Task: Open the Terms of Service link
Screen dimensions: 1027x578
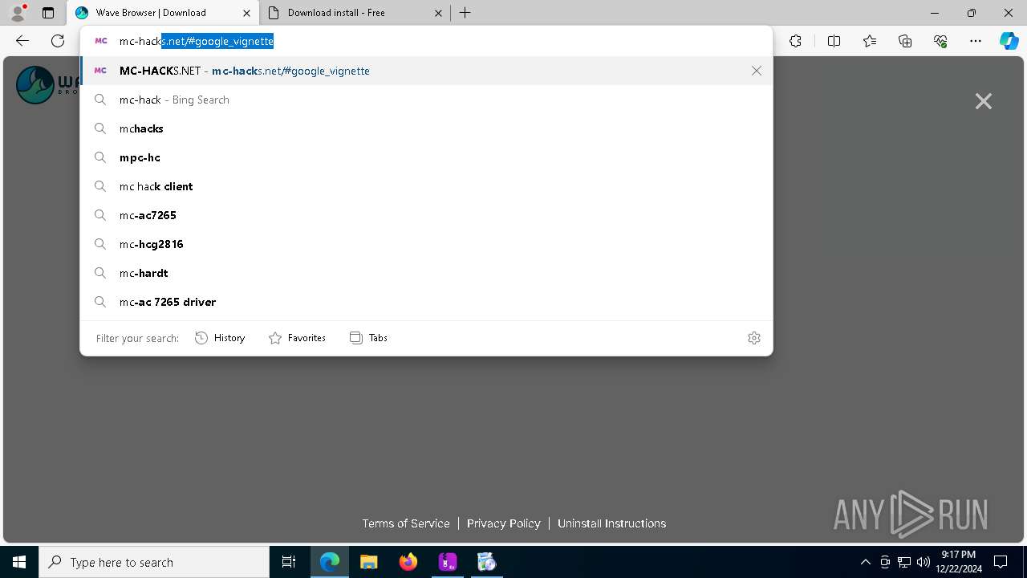Action: click(406, 523)
